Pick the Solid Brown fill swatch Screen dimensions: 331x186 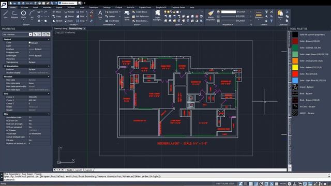295,41
